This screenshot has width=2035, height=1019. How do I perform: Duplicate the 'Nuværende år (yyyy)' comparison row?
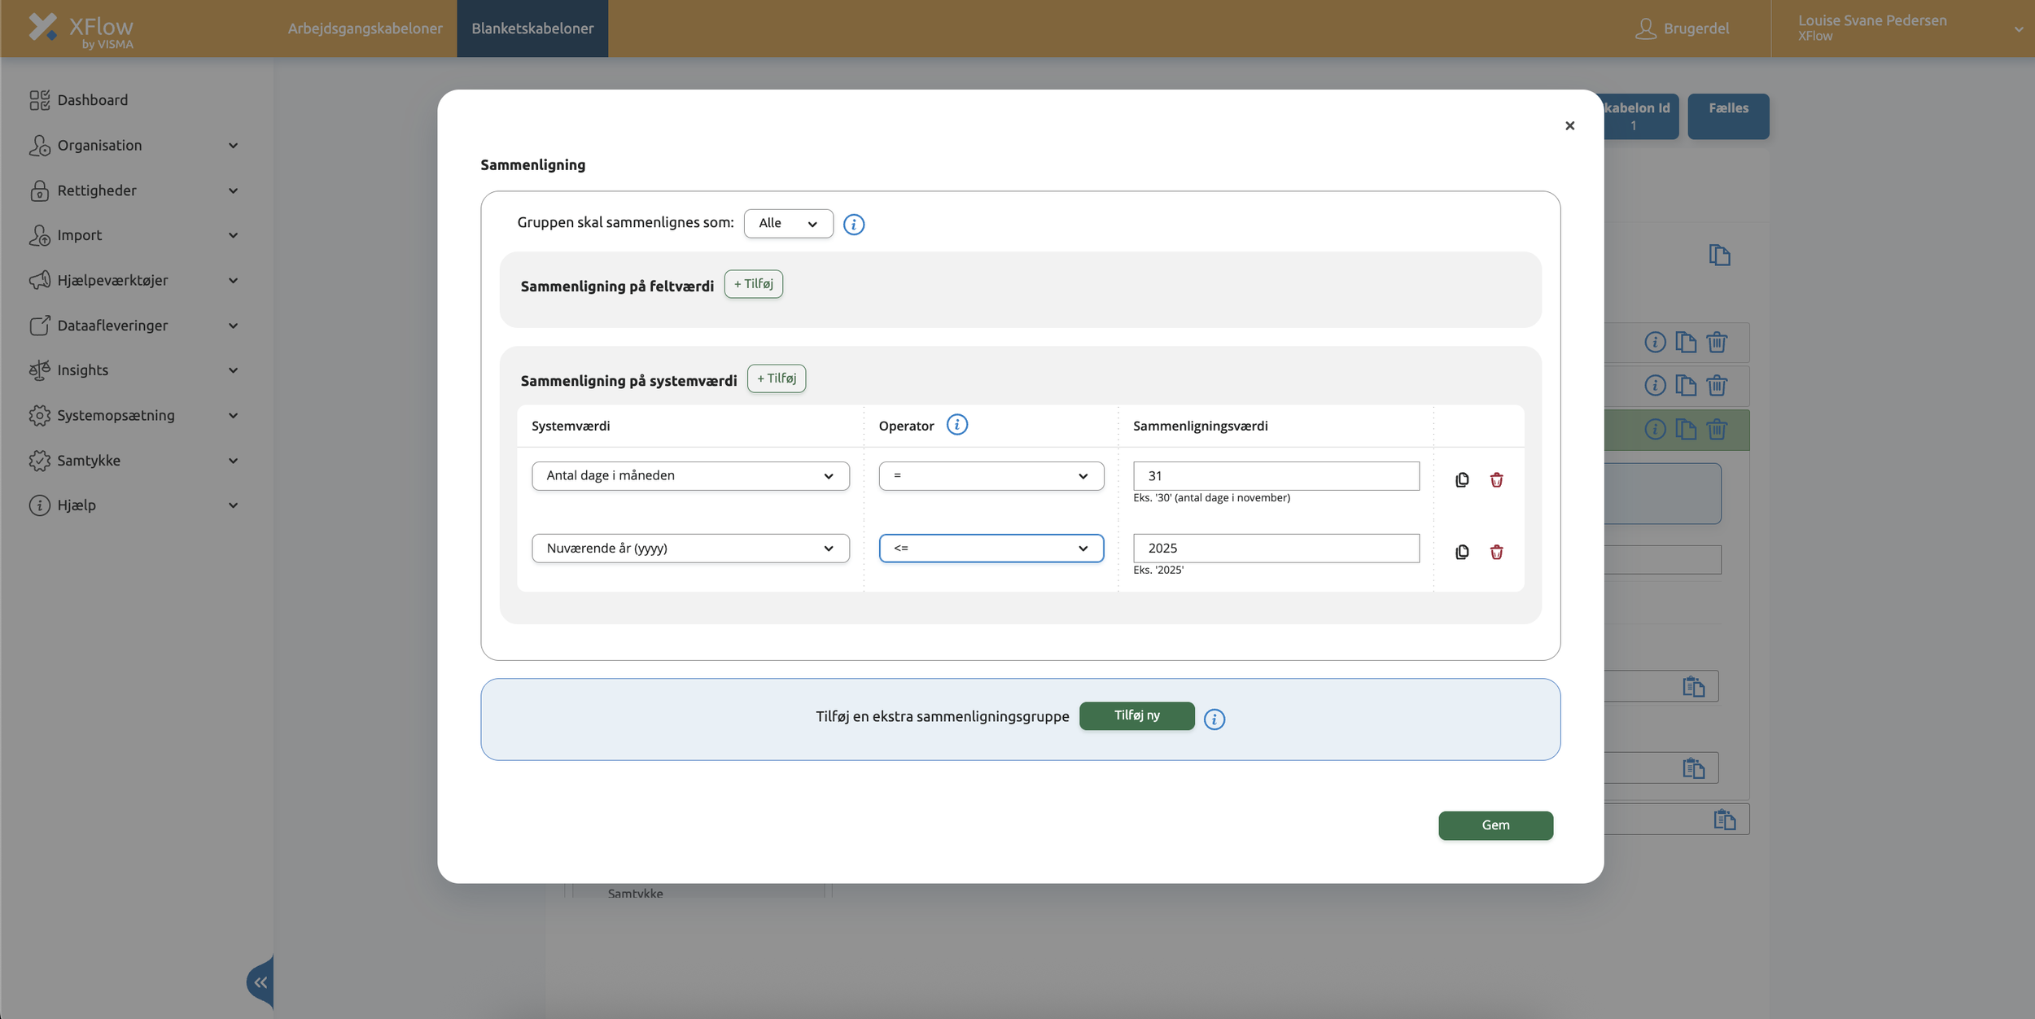(x=1462, y=553)
